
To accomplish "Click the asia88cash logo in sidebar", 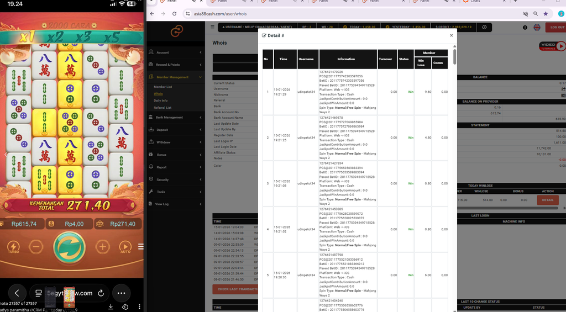I will pos(177,31).
